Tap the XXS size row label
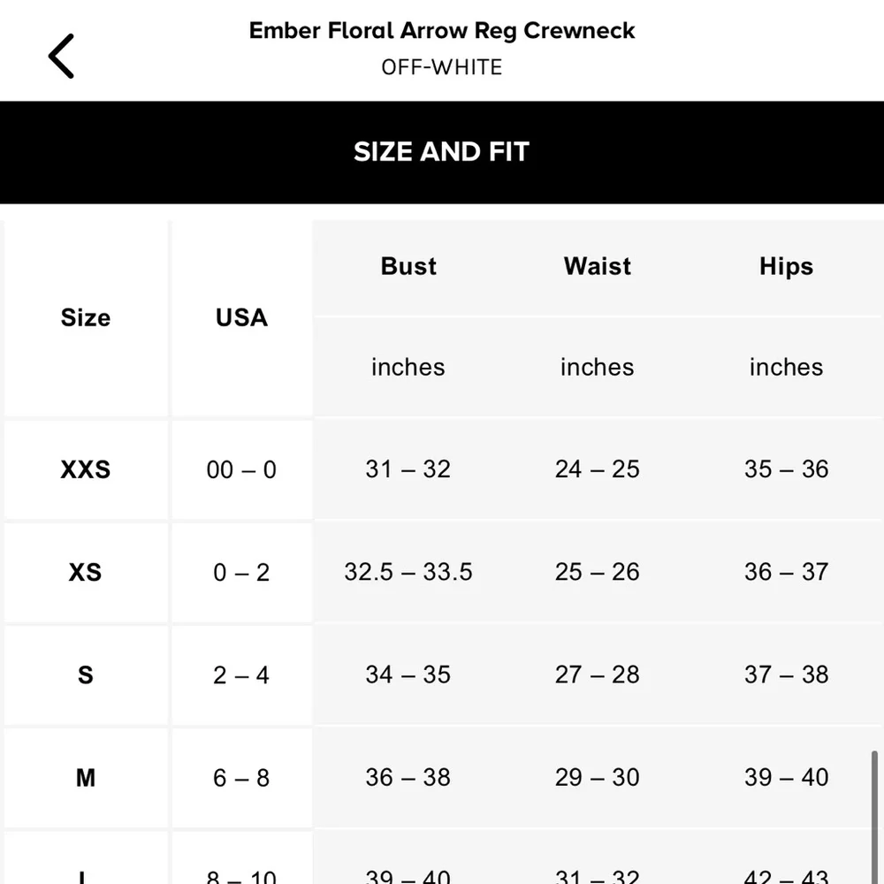 [x=86, y=469]
